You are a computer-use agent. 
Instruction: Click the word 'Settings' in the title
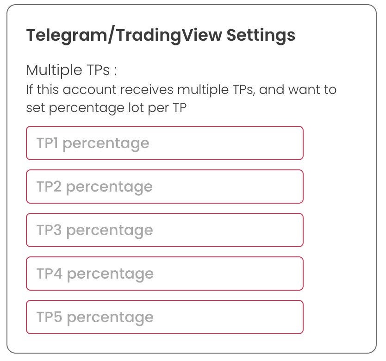point(261,35)
